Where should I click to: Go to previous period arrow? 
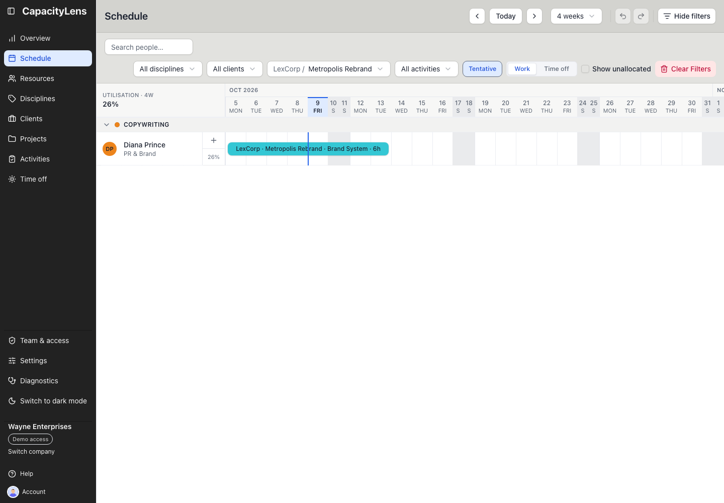pyautogui.click(x=477, y=16)
